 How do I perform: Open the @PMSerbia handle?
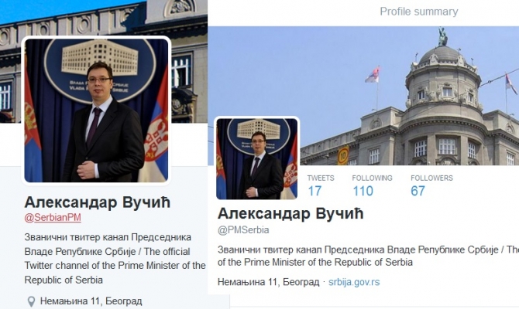243,229
